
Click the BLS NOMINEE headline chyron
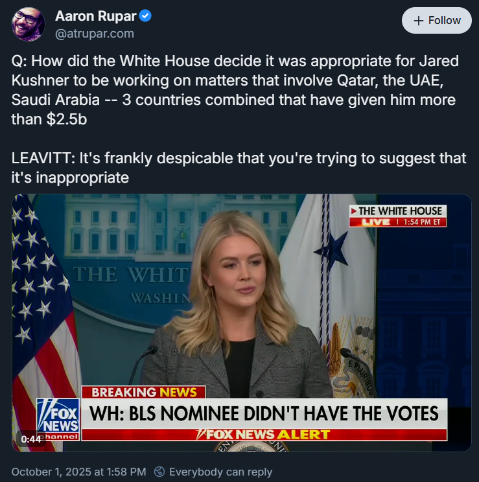[264, 413]
